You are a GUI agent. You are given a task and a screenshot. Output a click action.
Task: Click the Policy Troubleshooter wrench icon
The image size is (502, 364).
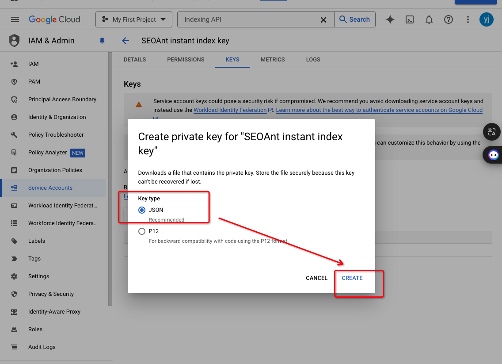(14, 135)
